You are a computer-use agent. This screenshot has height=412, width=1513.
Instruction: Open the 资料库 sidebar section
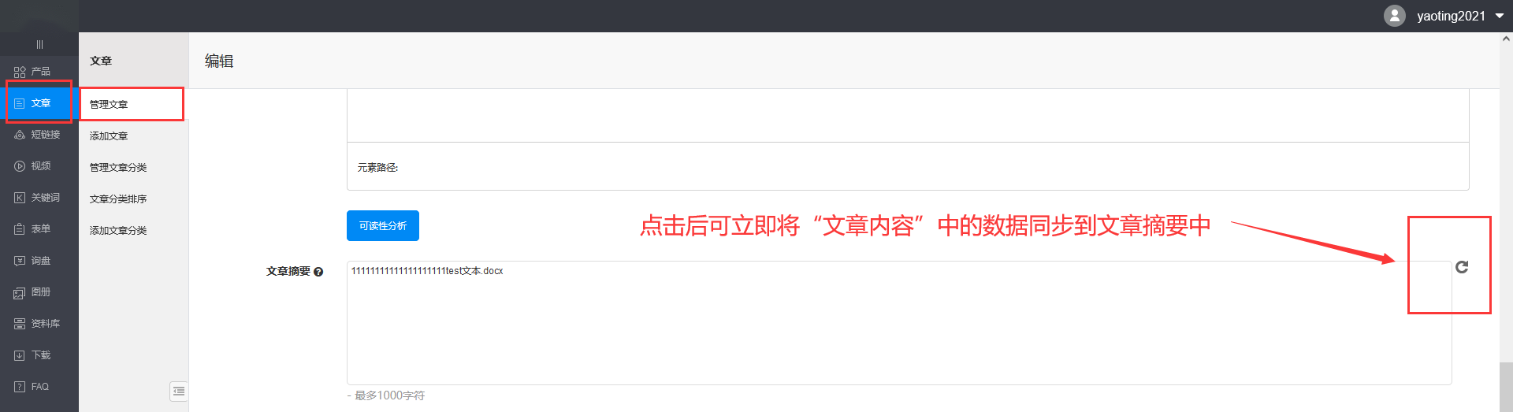(39, 324)
